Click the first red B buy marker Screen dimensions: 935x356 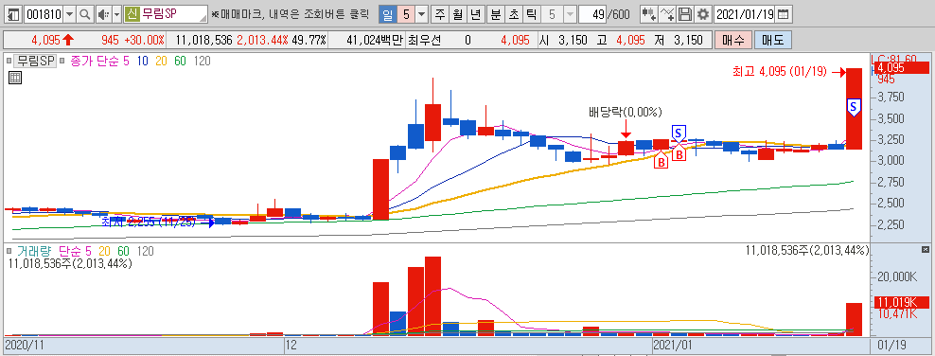[662, 160]
